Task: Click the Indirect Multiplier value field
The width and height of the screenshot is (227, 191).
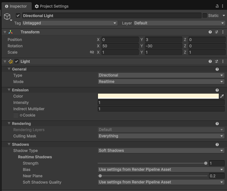Action: (x=161, y=109)
